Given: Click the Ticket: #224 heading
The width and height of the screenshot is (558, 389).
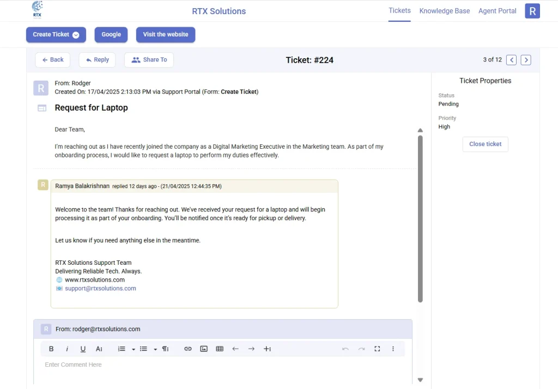Looking at the screenshot, I should click(x=310, y=60).
